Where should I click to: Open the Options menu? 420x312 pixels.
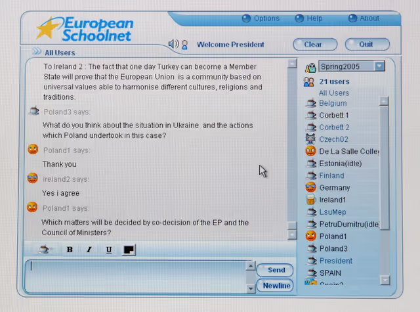coord(261,18)
